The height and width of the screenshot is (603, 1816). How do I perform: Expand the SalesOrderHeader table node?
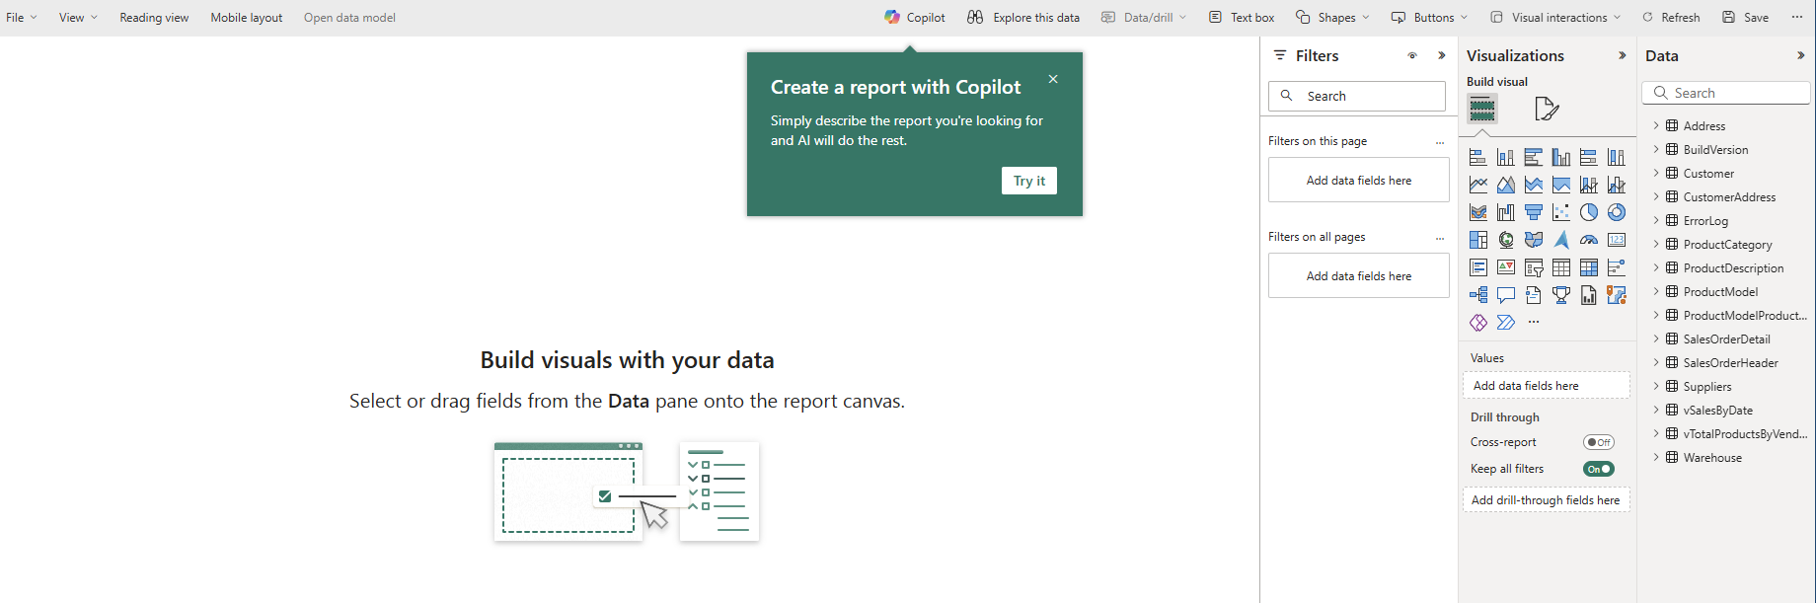[x=1656, y=363]
